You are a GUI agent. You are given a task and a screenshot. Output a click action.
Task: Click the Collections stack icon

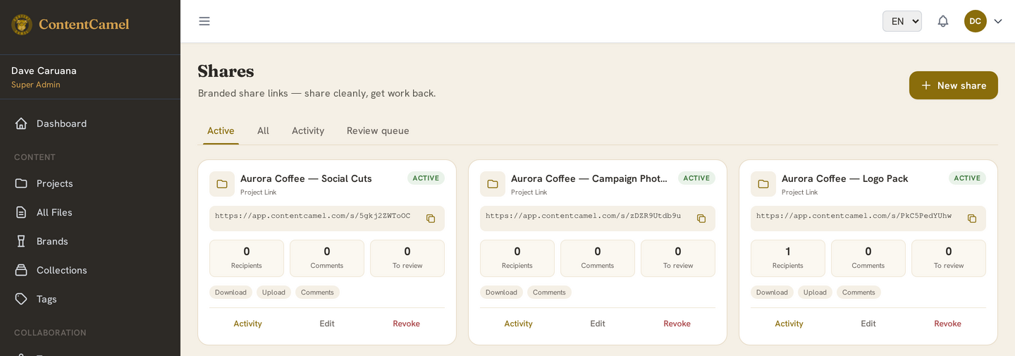pos(21,270)
